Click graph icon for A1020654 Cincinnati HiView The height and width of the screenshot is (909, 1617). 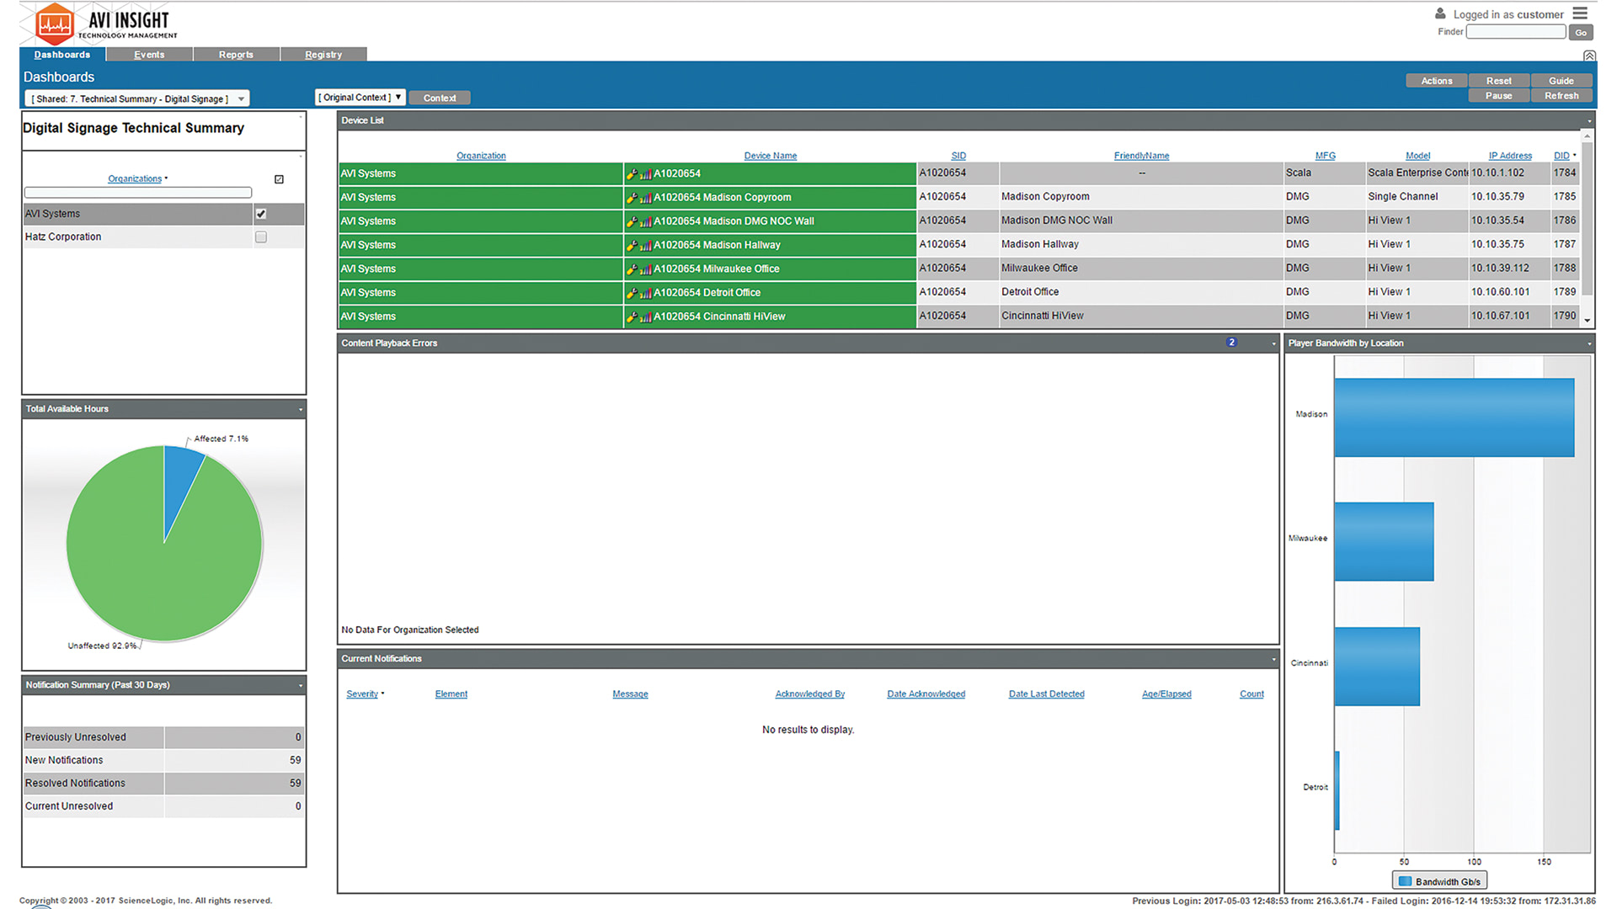pyautogui.click(x=646, y=317)
